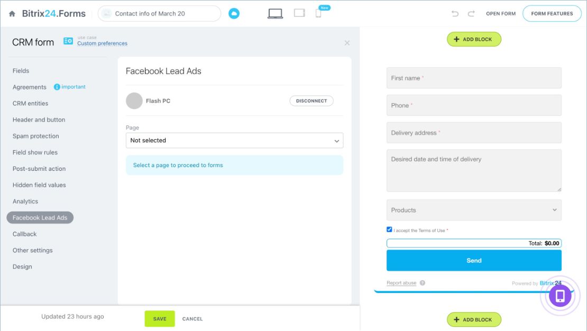Go to the home icon
The width and height of the screenshot is (587, 331).
(x=12, y=14)
